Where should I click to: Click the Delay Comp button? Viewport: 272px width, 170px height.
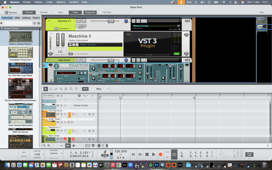249,154
